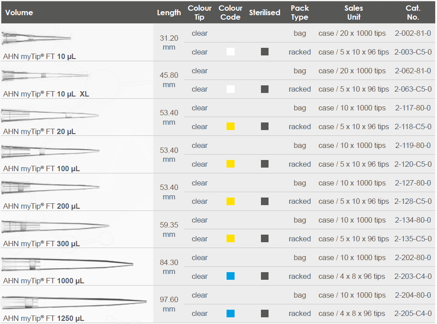Click "case / 4 x 8 x 96 tips" for 2-203-C4-0
This screenshot has height=324, width=437.
tap(352, 276)
